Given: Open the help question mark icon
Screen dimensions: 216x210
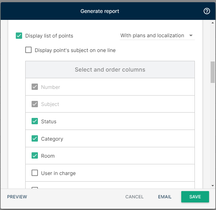Looking at the screenshot, I should coord(207,11).
